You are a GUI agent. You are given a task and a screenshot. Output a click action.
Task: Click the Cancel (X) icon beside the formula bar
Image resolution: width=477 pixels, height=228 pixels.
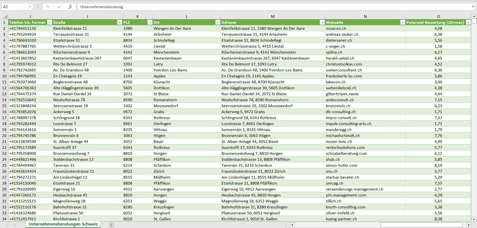pyautogui.click(x=48, y=6)
